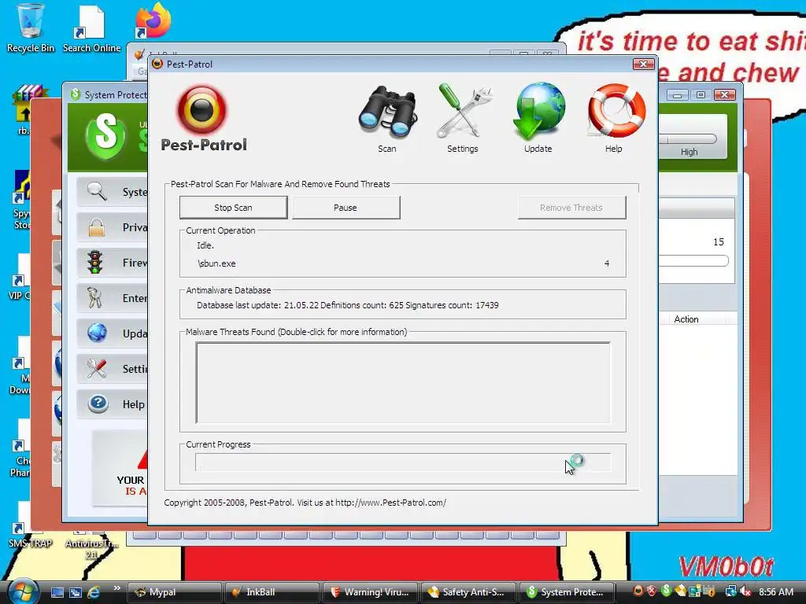
Task: Close the System Protector window
Action: (x=724, y=94)
